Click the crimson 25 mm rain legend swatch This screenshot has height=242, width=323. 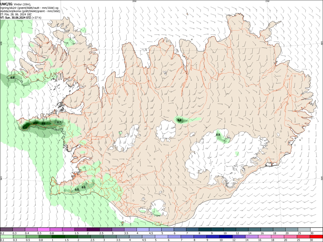tap(303, 236)
